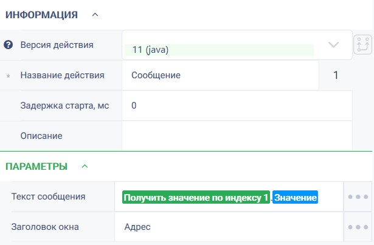
Task: Collapse the ПАРАМЕТРЫ section chevron
Action: [85, 166]
